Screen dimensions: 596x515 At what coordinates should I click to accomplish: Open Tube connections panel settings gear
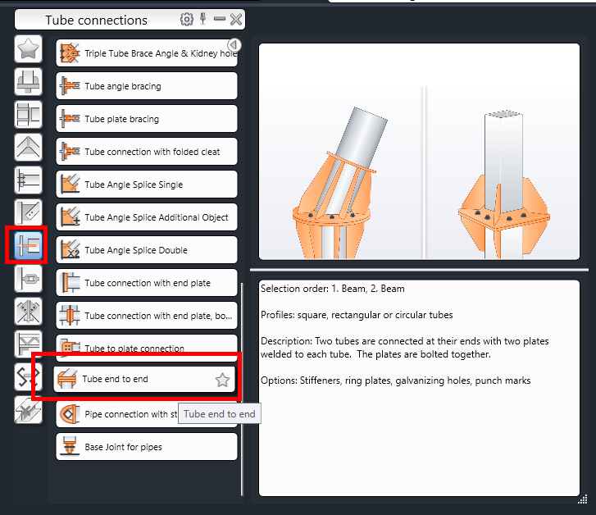[187, 20]
